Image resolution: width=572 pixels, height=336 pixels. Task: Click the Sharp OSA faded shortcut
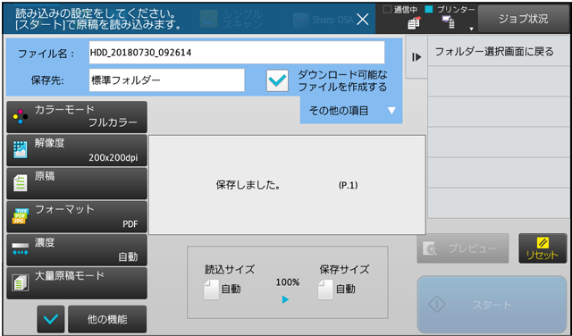[x=324, y=20]
